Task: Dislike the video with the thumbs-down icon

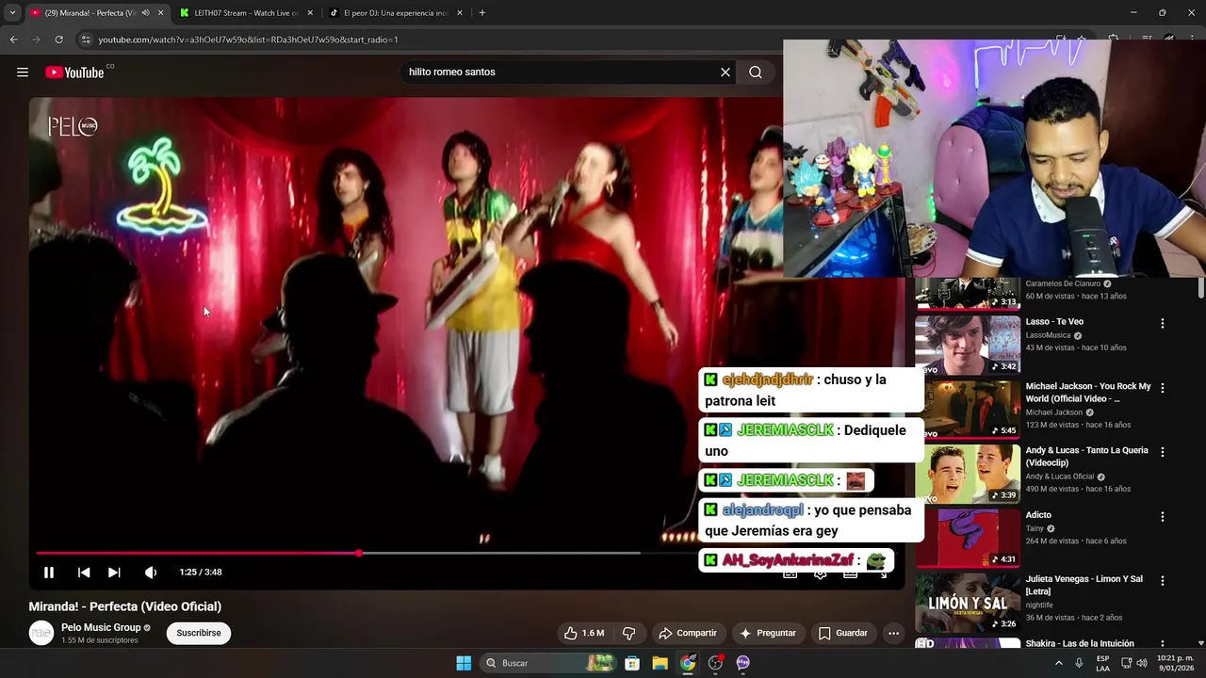Action: [628, 633]
